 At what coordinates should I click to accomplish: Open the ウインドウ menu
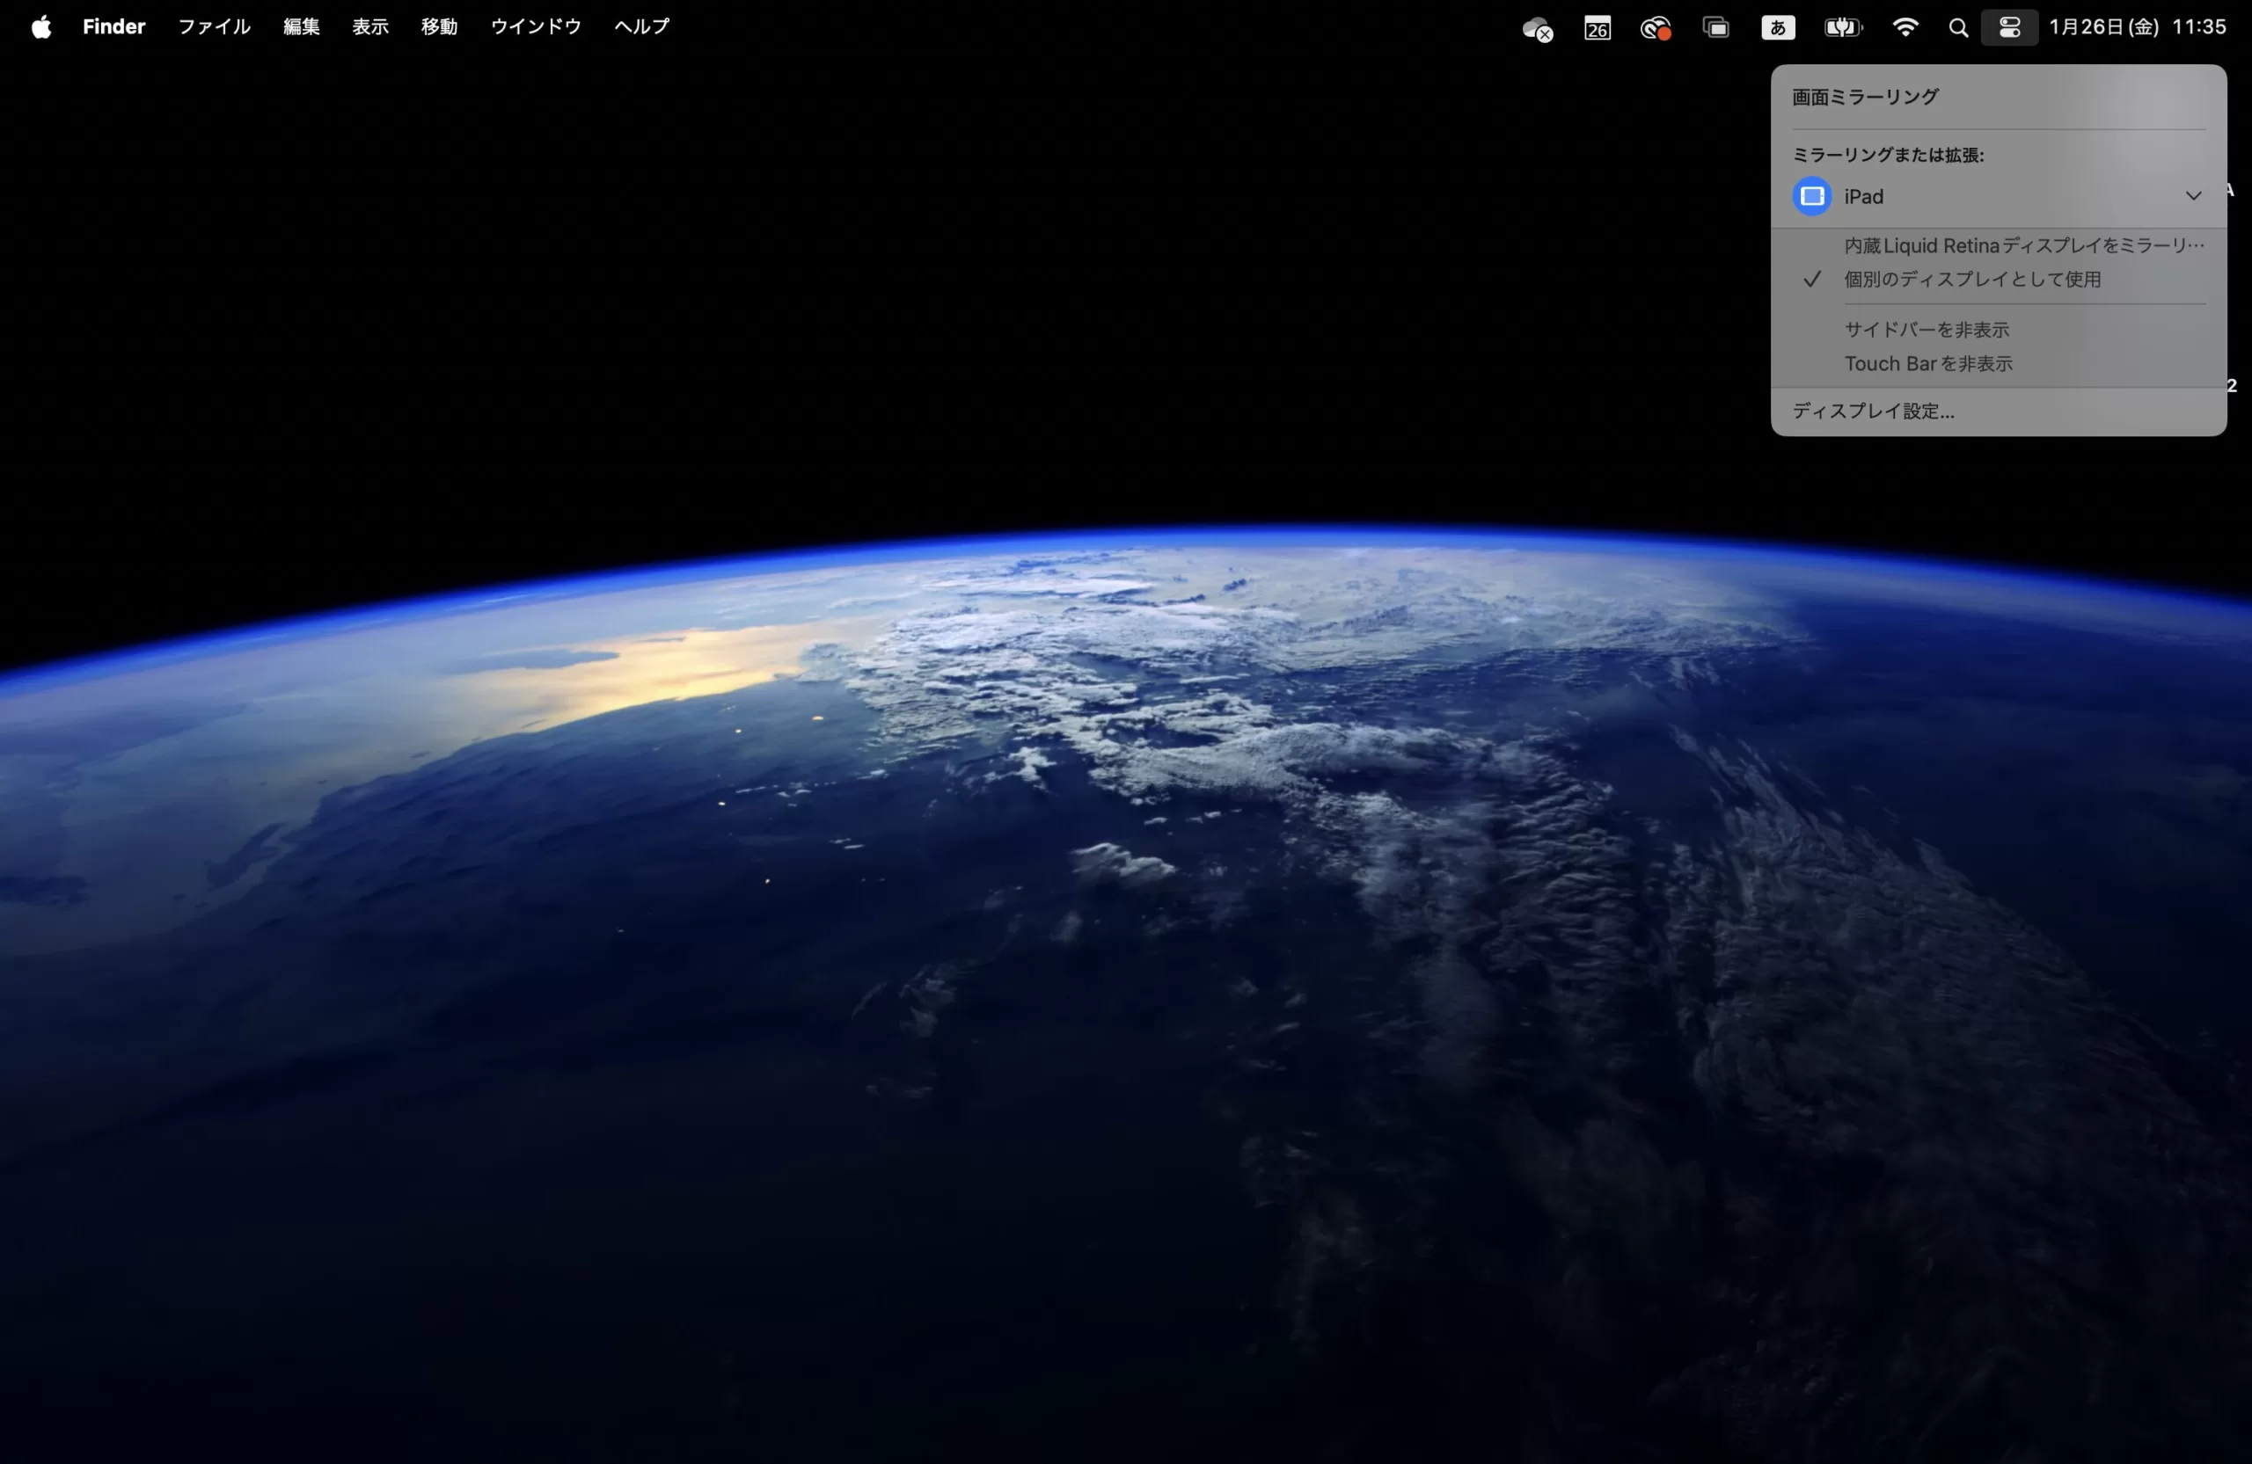(x=536, y=27)
